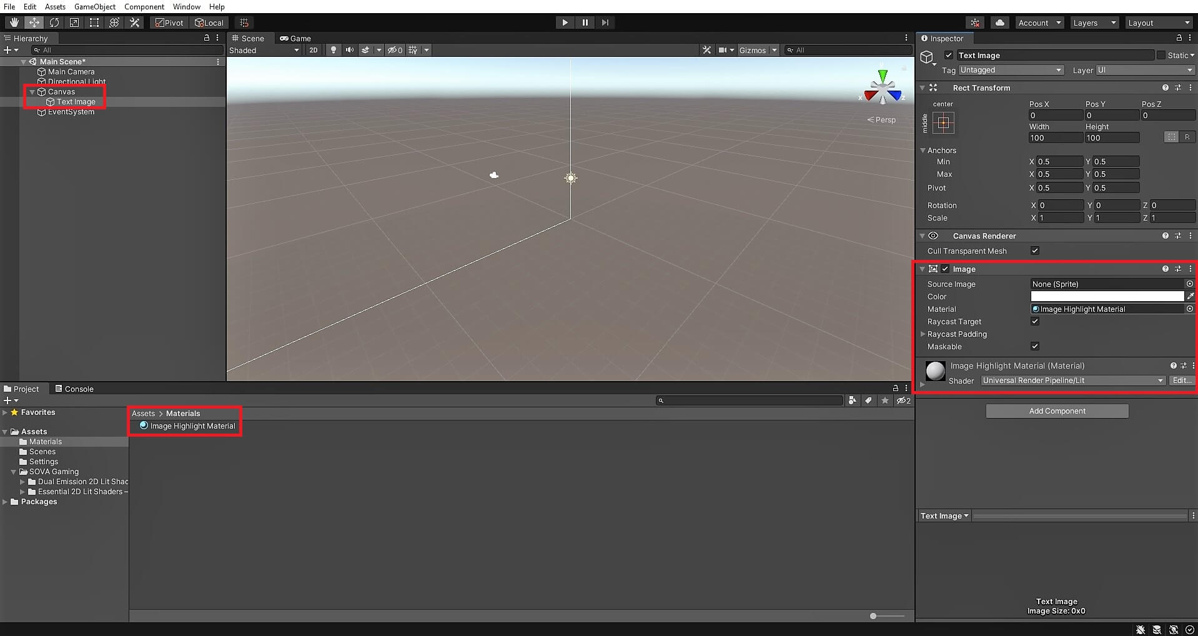The height and width of the screenshot is (636, 1198).
Task: Toggle 2D scene view mode
Action: coord(314,50)
